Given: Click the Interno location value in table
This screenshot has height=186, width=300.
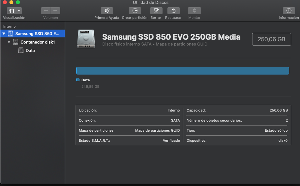Looking at the screenshot, I should 174,110.
